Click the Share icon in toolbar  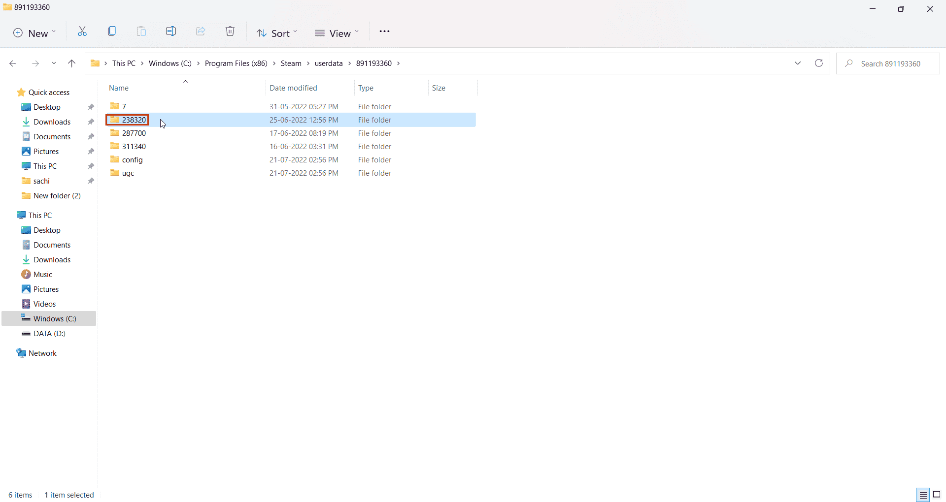[x=201, y=31]
